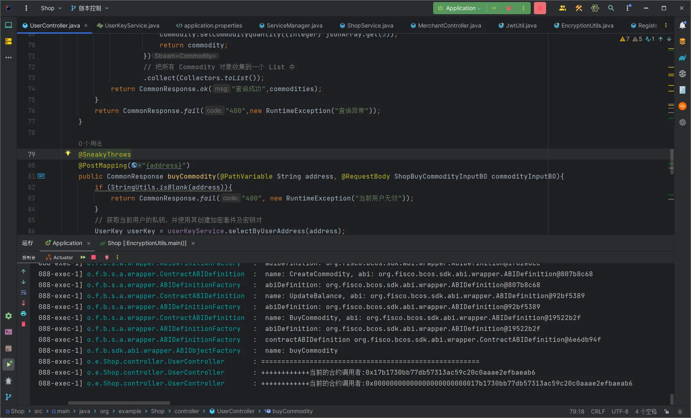Stop process in Run panel toolbar
The image size is (691, 418).
coord(94,257)
